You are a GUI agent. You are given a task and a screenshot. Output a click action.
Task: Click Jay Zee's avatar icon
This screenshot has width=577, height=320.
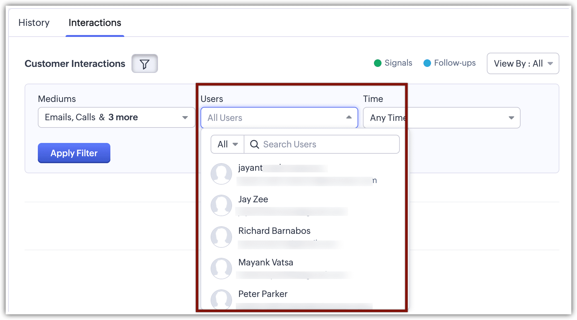pos(221,205)
